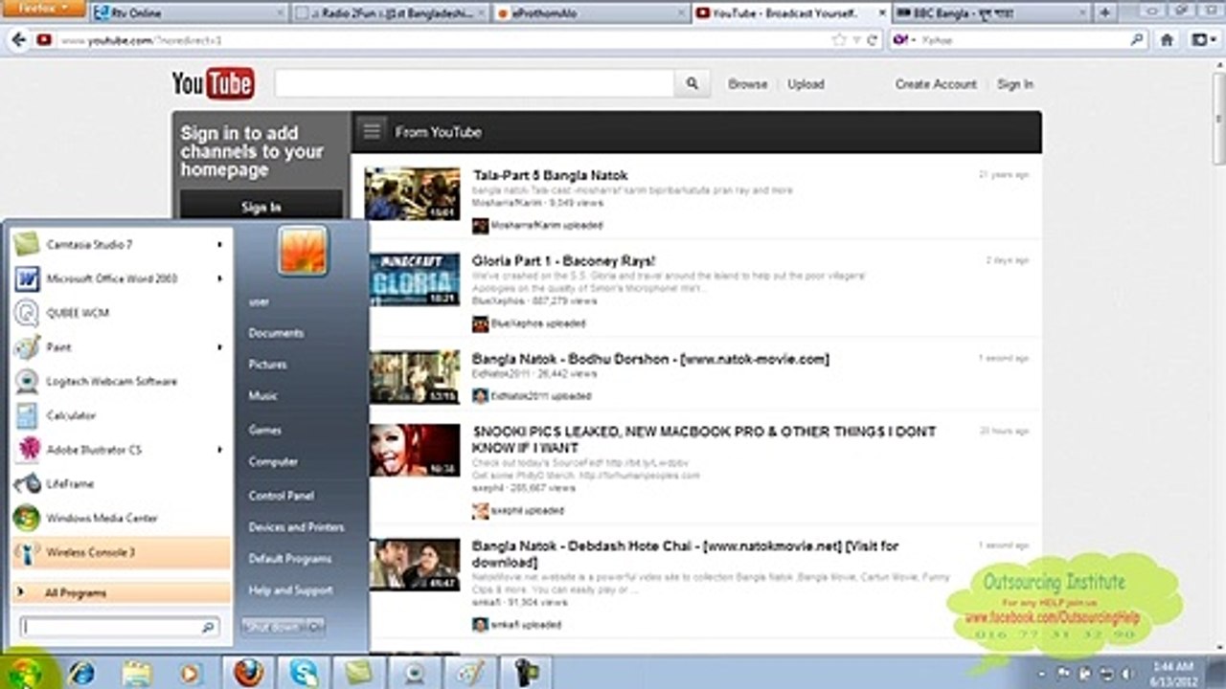Open Internet Explorer from taskbar
The image size is (1226, 689).
point(81,673)
